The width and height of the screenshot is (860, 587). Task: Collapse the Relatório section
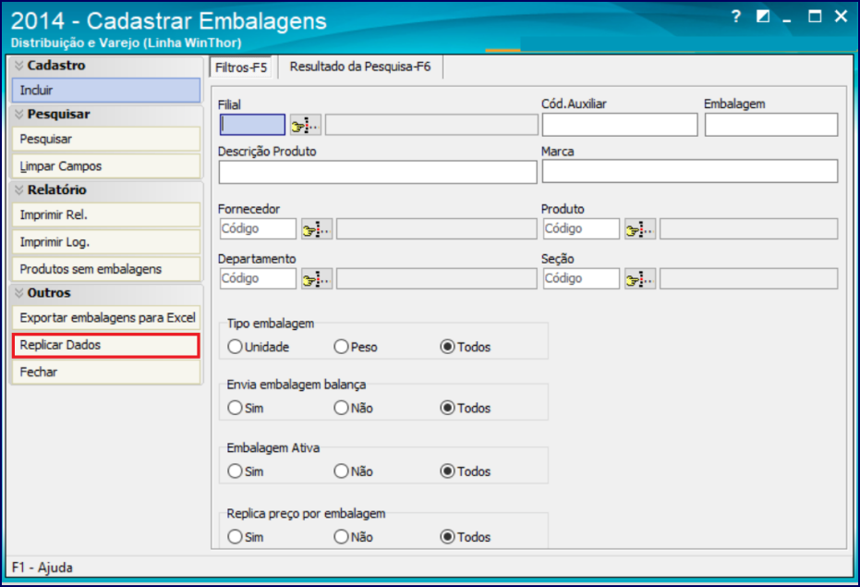[19, 190]
